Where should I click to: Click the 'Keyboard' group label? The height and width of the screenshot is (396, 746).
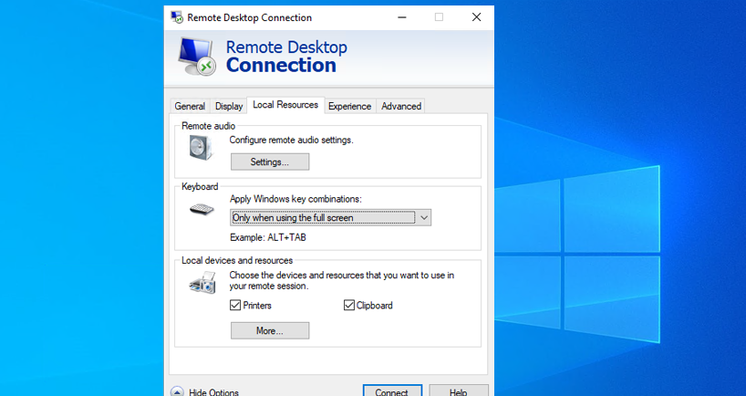(200, 186)
